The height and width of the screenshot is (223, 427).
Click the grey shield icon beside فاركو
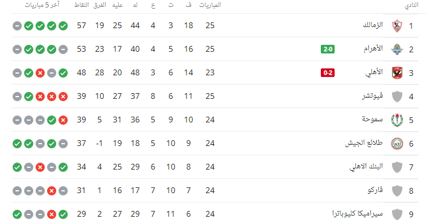(397, 191)
